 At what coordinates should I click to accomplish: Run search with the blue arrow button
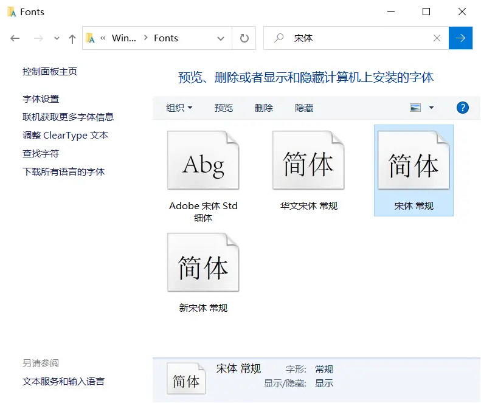pyautogui.click(x=460, y=38)
